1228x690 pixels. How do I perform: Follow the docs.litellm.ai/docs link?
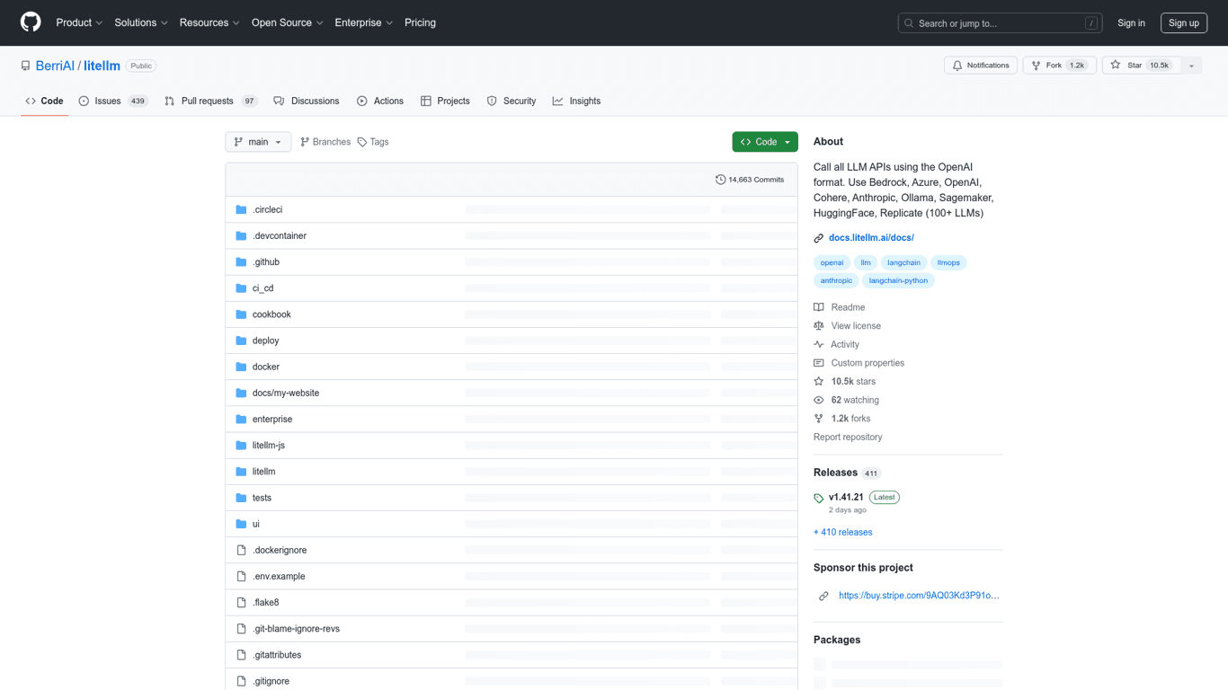871,237
